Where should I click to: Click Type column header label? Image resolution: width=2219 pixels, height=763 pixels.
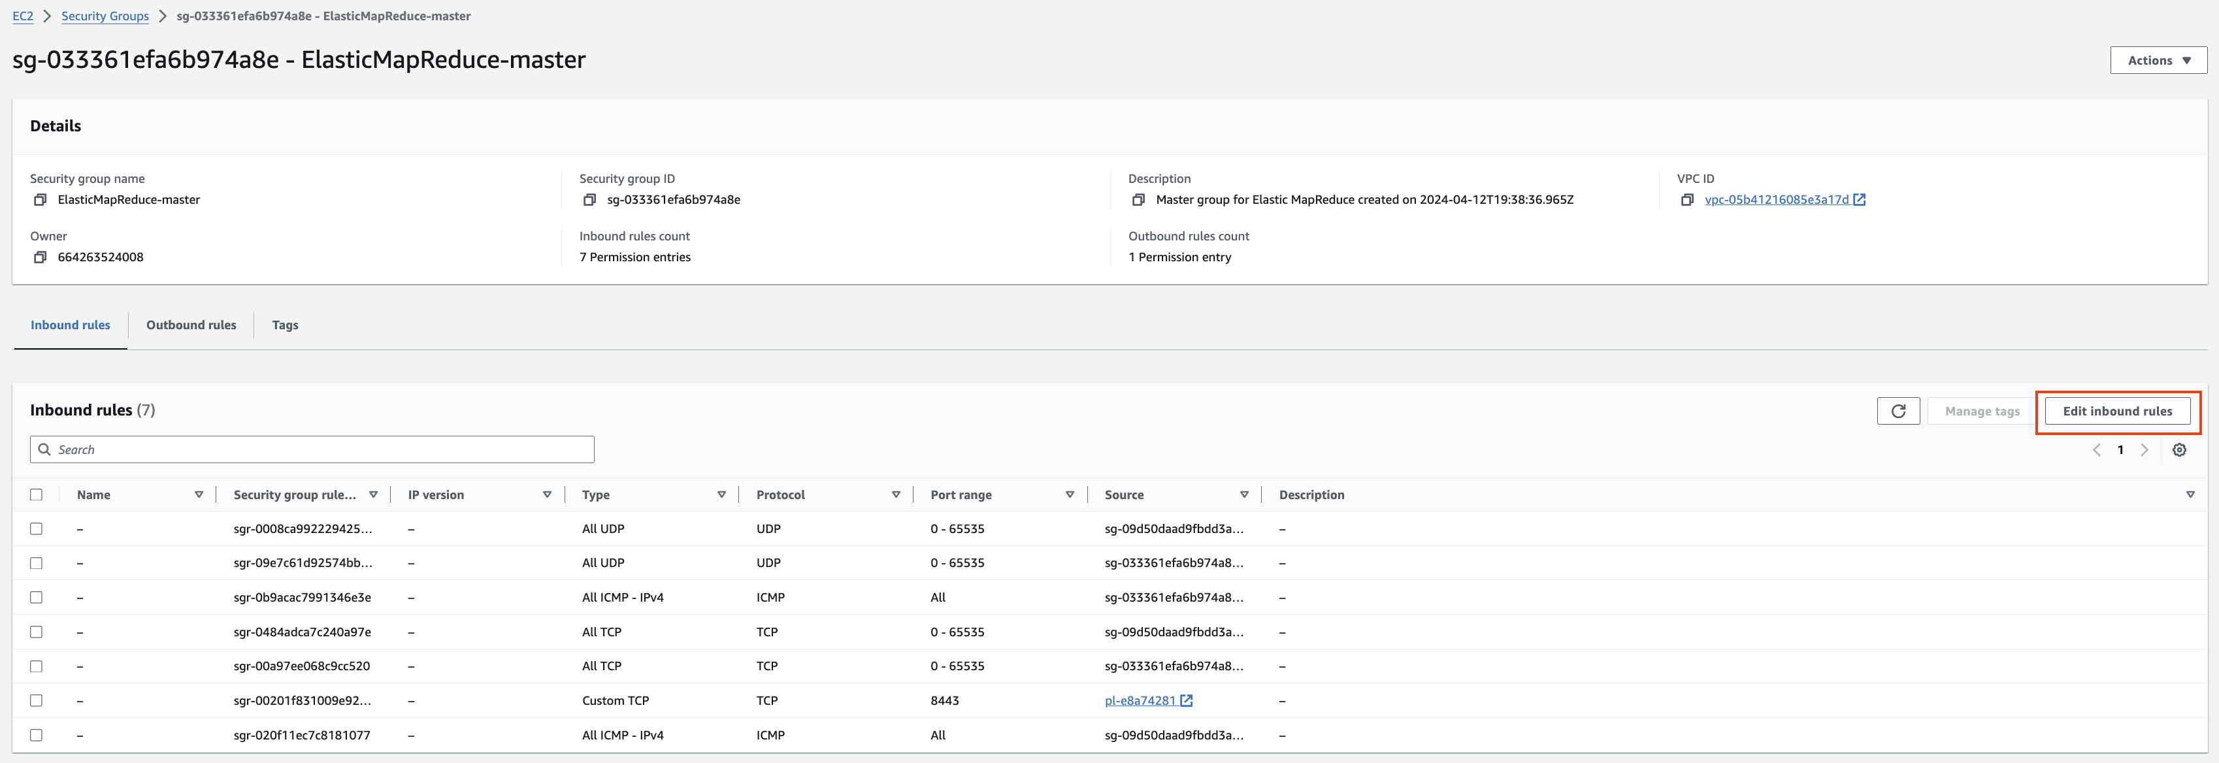tap(596, 495)
